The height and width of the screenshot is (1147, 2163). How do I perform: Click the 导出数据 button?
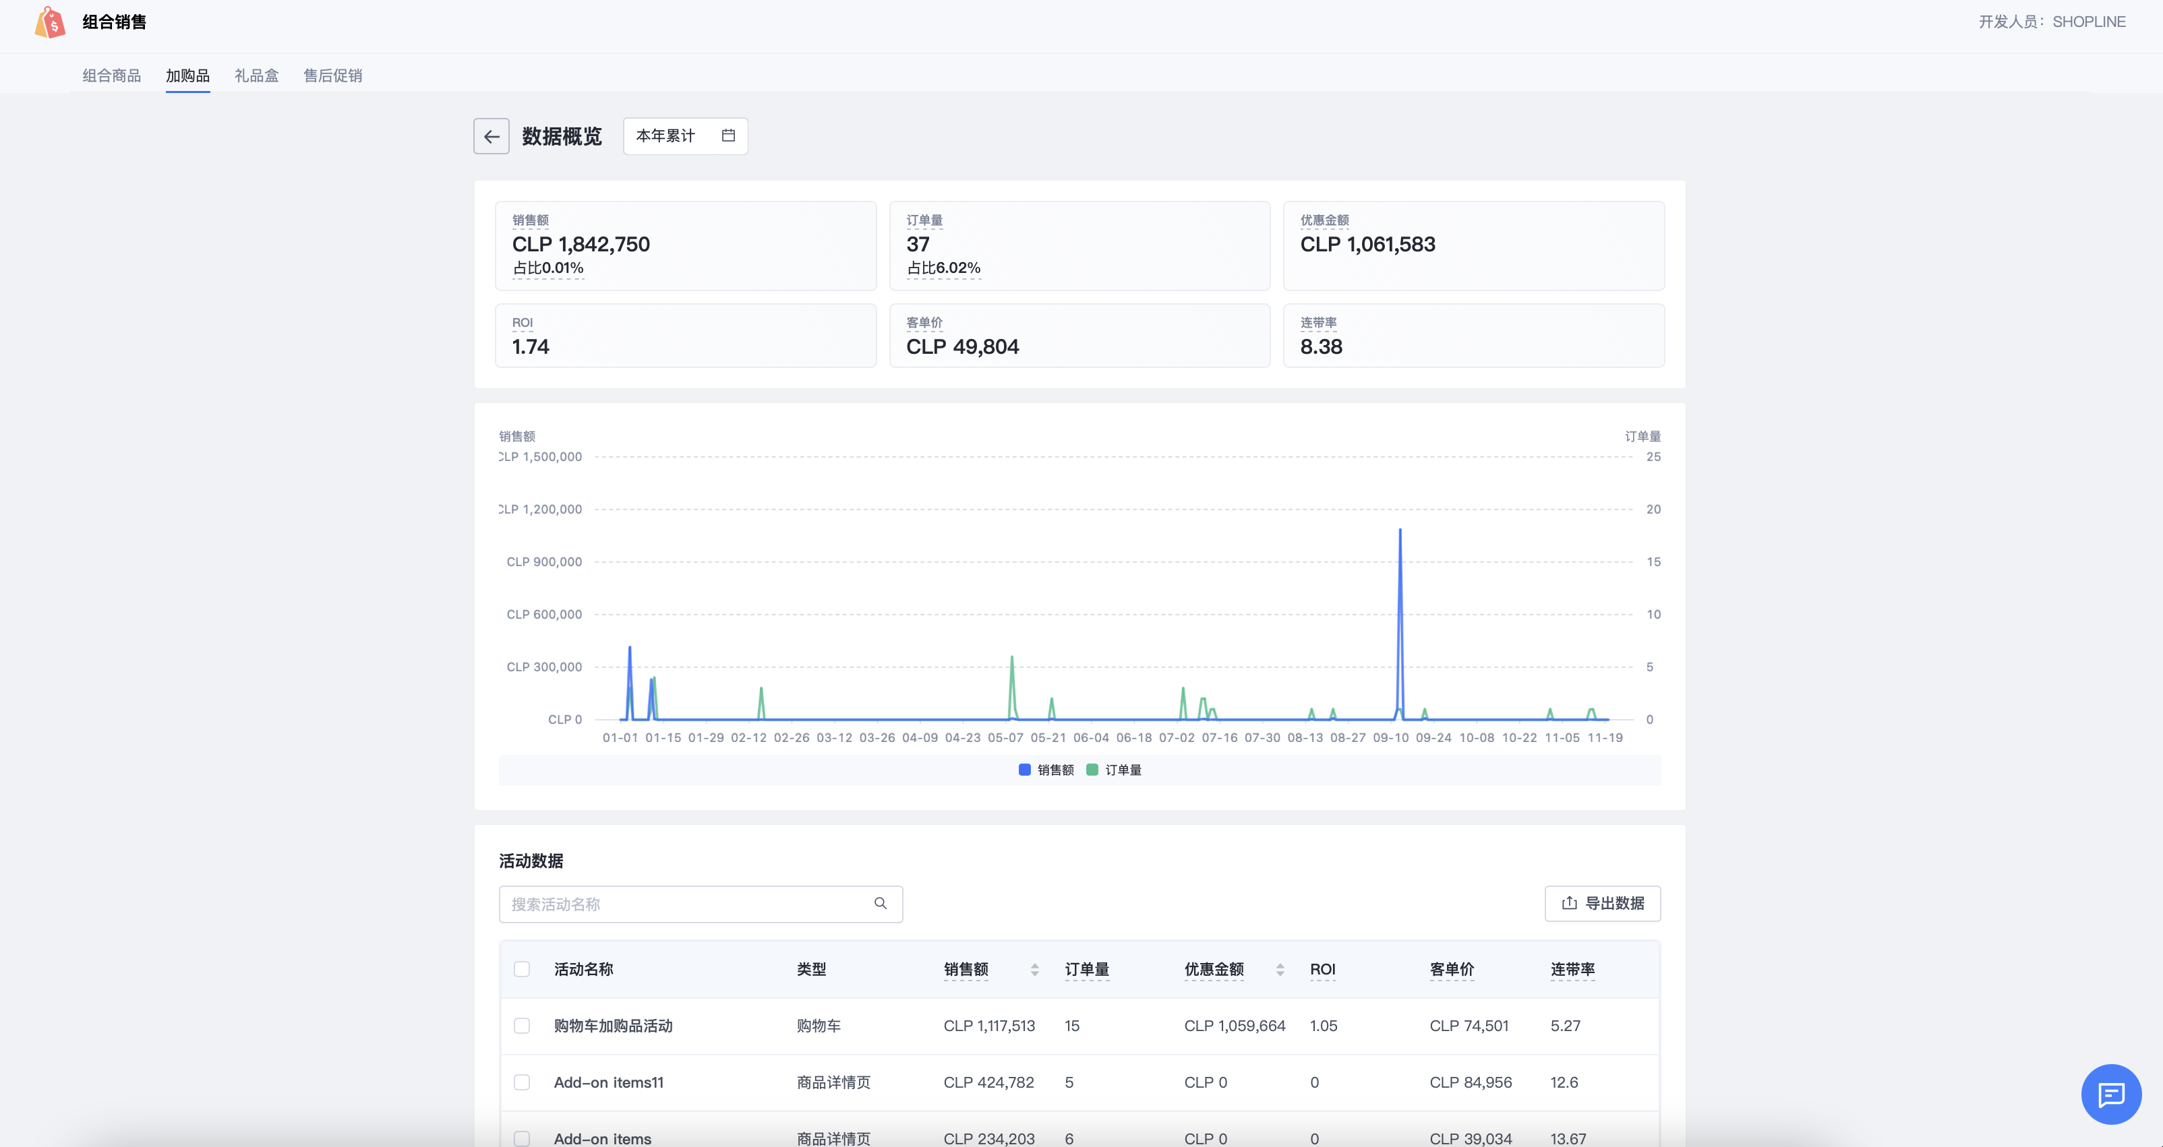click(x=1601, y=903)
